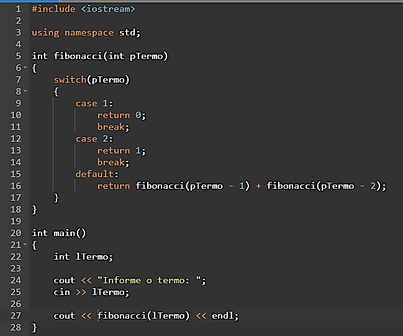Click the "namespace" keyword

pos(89,33)
